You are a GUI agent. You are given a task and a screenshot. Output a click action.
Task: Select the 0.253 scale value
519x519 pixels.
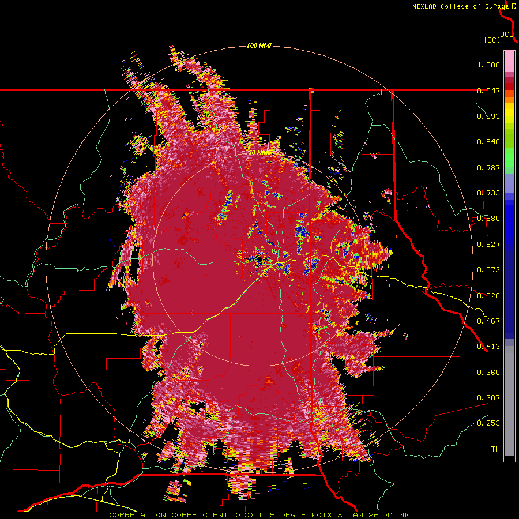pyautogui.click(x=488, y=423)
